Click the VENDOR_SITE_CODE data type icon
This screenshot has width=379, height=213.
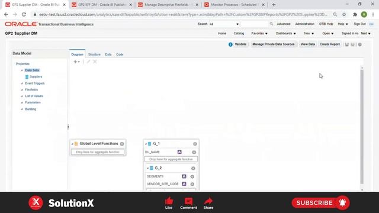click(x=184, y=184)
